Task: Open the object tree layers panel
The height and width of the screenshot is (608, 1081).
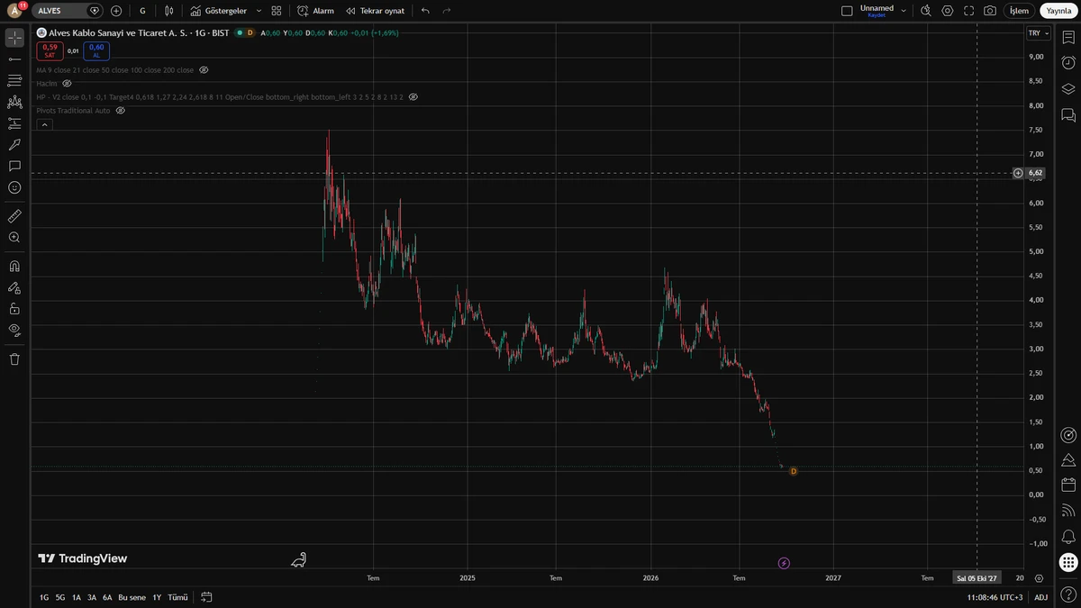Action: pos(1068,88)
